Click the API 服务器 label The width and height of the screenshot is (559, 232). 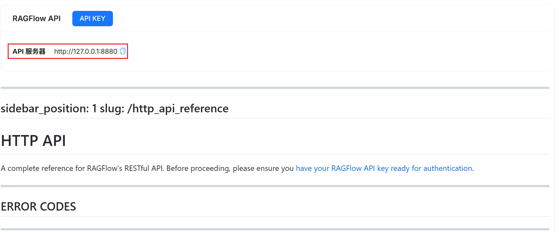29,52
